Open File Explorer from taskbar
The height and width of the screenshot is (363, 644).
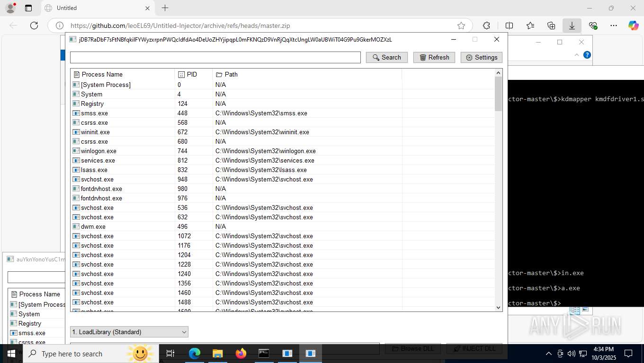pos(217,354)
